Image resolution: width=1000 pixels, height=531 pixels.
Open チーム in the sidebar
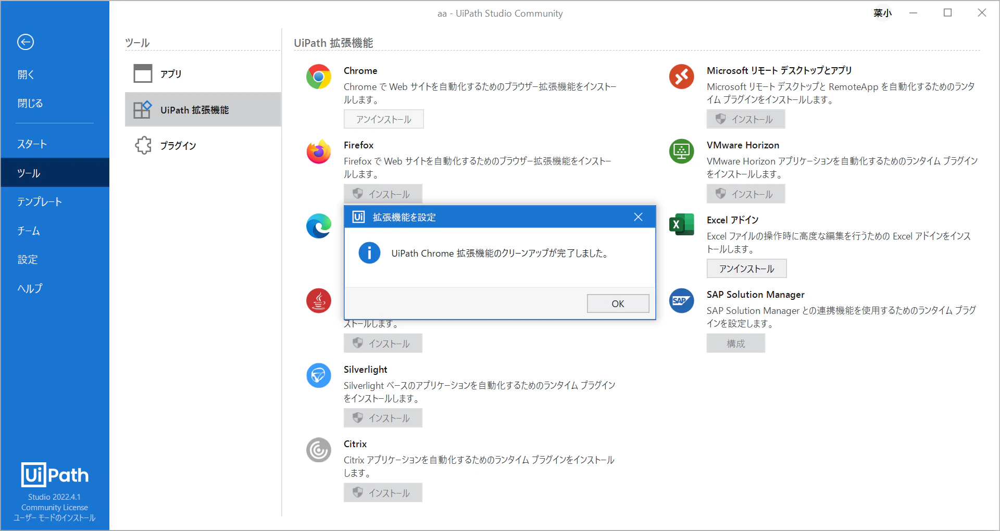click(x=55, y=231)
